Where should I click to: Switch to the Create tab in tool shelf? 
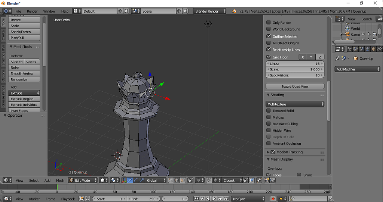tap(3, 35)
